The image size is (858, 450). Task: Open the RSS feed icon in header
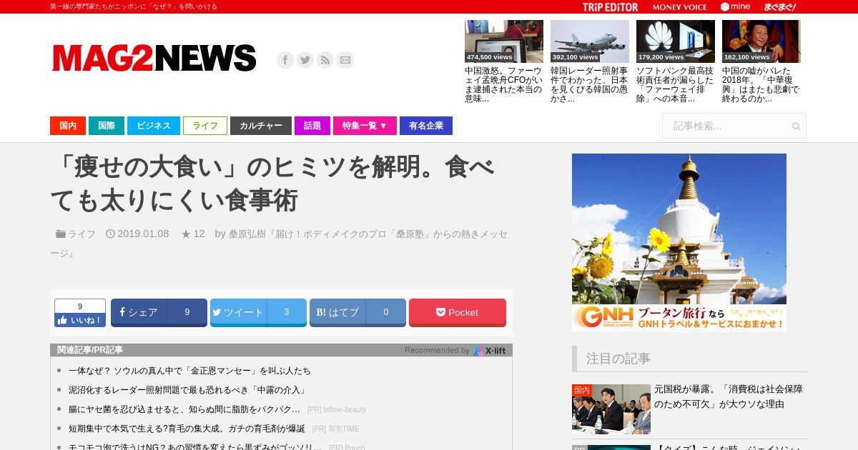325,60
